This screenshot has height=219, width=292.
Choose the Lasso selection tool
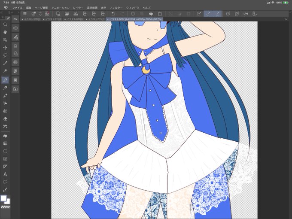[x=5, y=55]
